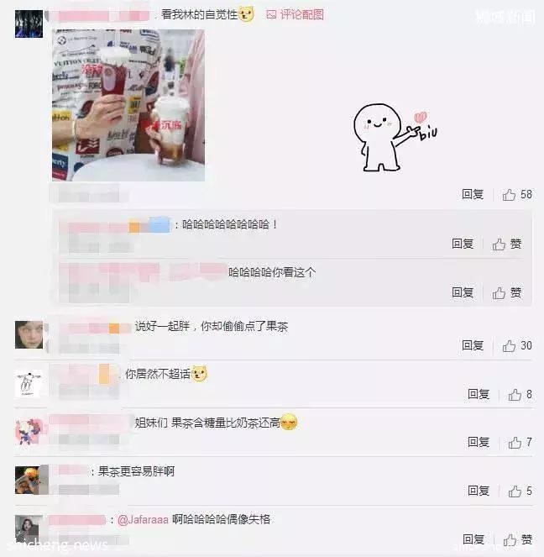View the avatar beside '说好一起胖' comment

coord(29,334)
